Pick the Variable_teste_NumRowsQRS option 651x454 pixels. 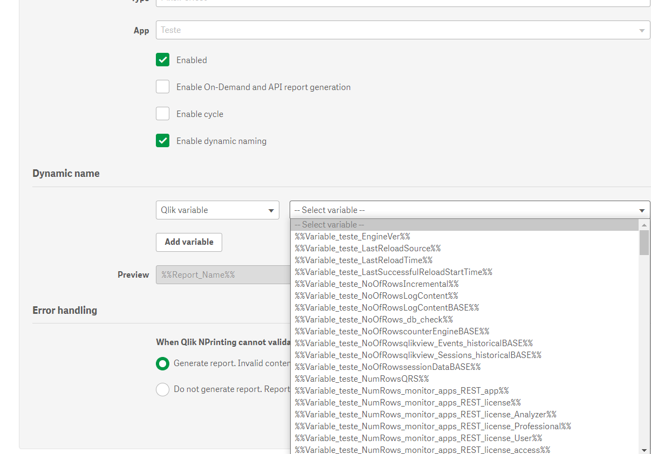coord(361,379)
